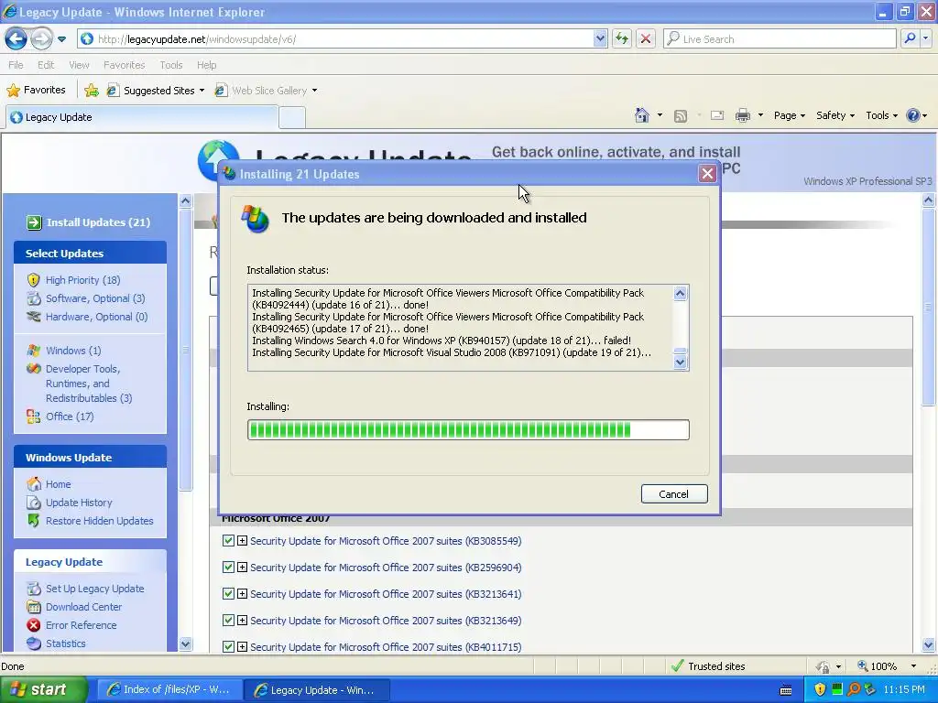Close the Installing 21 Updates dialog

(707, 173)
